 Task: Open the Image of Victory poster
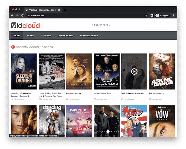pos(79,71)
